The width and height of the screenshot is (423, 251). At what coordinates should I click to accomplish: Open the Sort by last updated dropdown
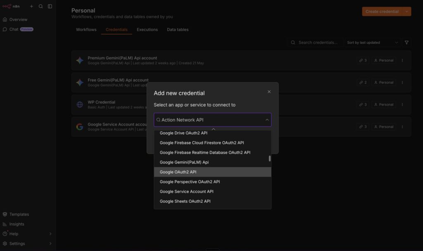pyautogui.click(x=372, y=43)
